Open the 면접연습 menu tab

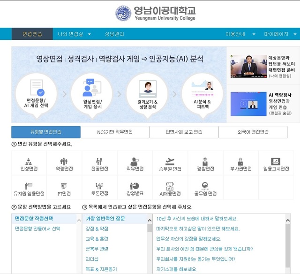[32, 34]
